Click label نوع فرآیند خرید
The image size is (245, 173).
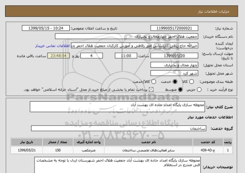[220, 90]
